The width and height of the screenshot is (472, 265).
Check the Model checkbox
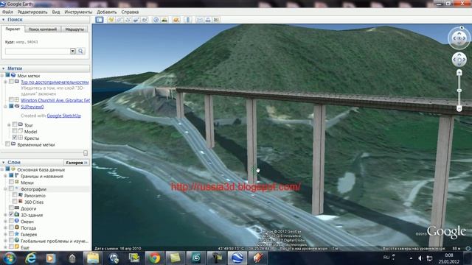point(15,131)
